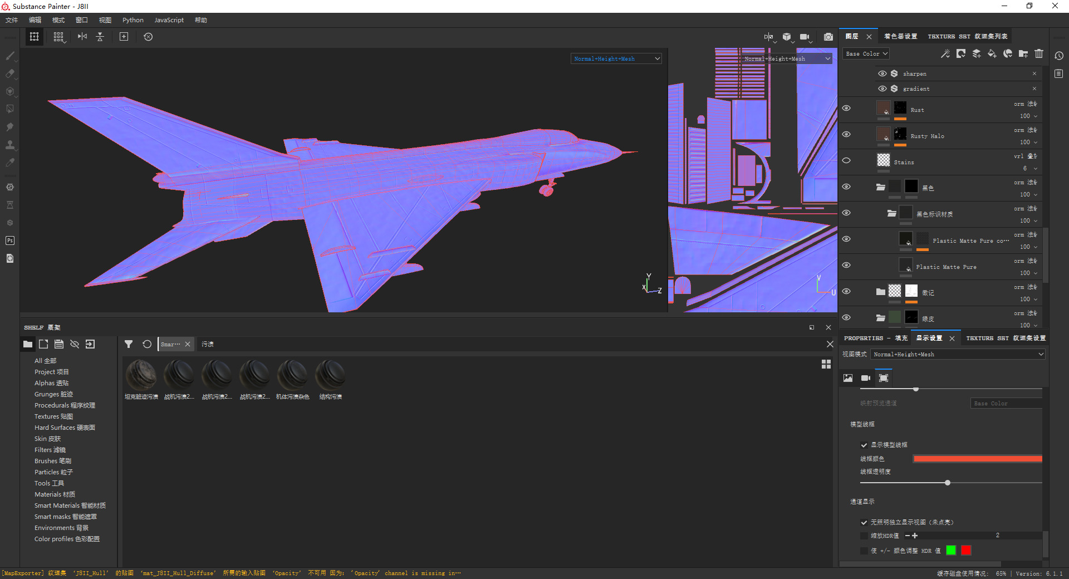This screenshot has width=1069, height=579.
Task: Add a new fill layer
Action: click(992, 53)
